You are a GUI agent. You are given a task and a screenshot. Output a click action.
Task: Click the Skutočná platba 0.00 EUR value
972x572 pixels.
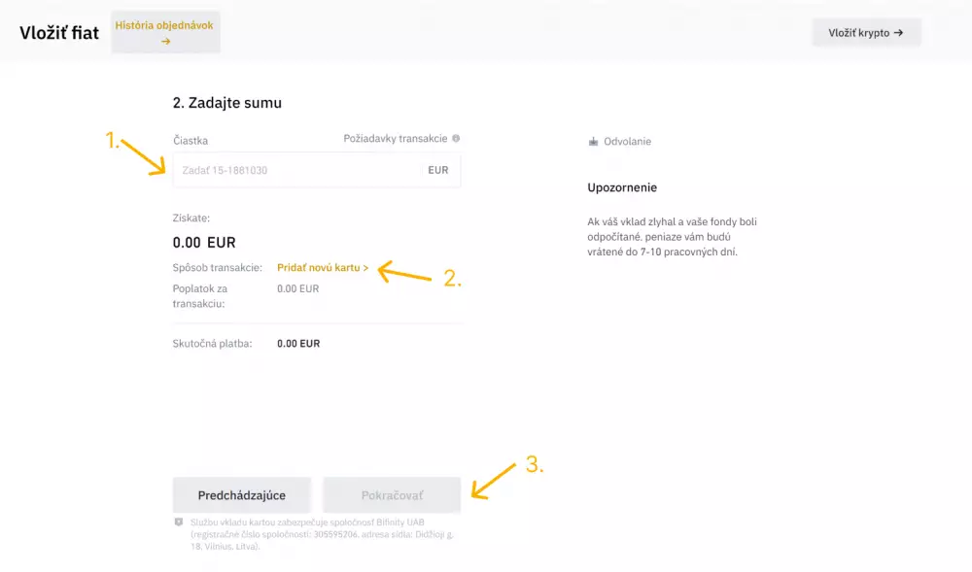click(x=297, y=344)
